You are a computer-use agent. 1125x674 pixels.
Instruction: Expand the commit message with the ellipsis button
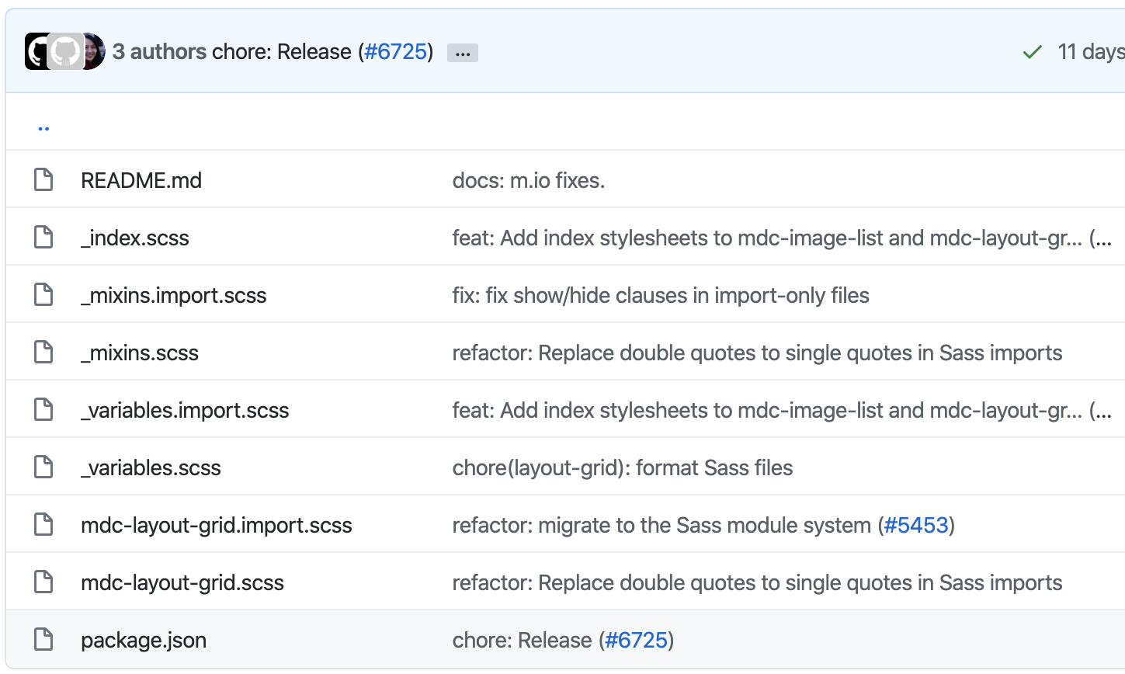point(462,51)
